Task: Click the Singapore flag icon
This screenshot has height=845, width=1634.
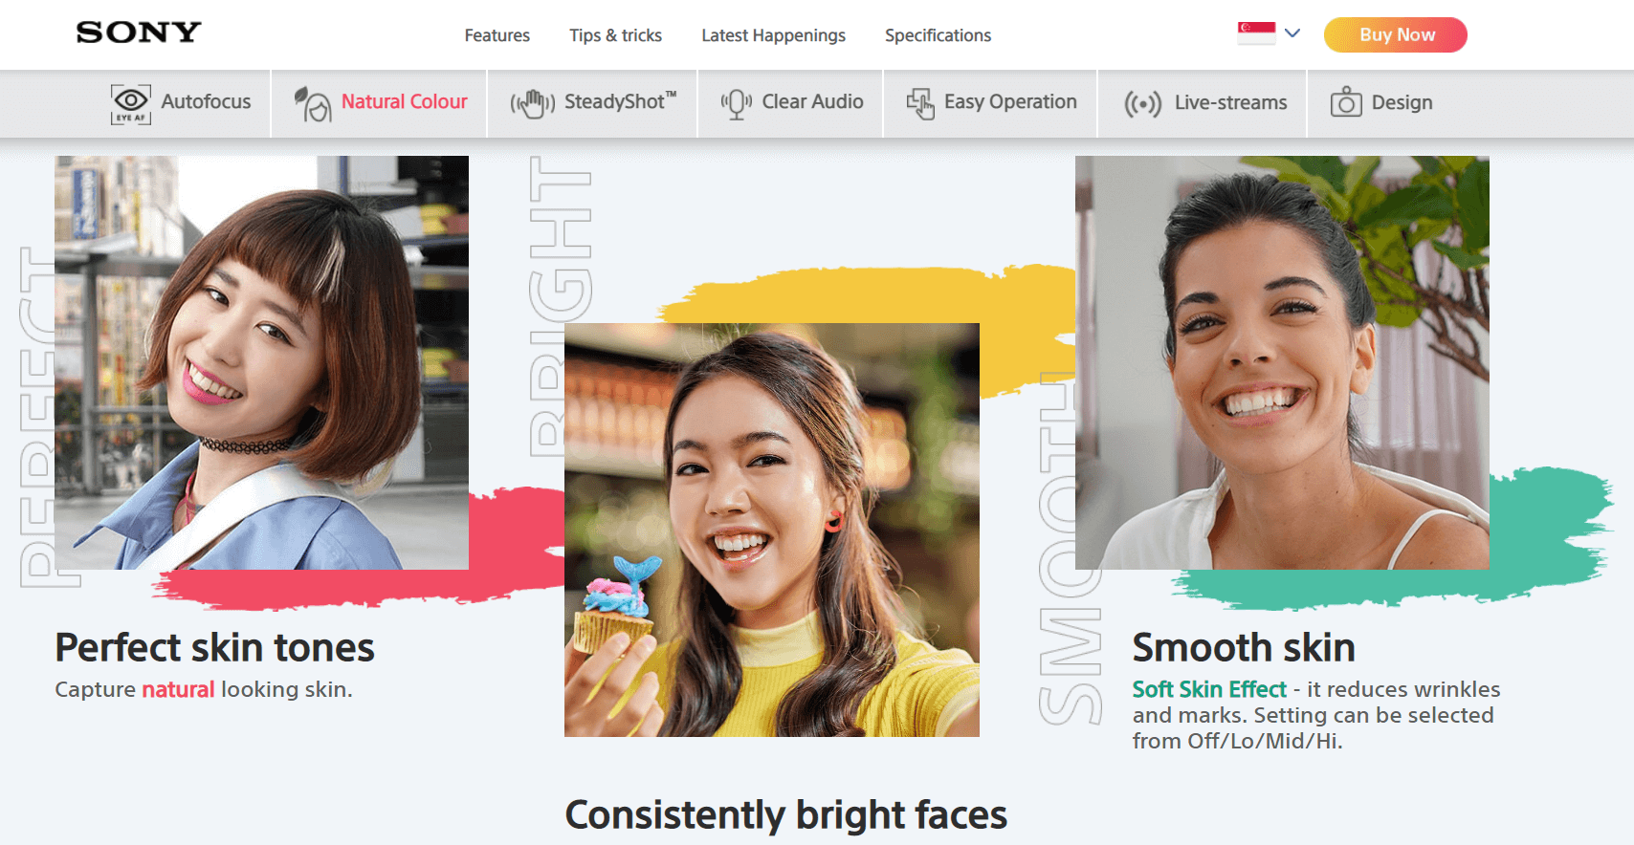Action: (1256, 33)
